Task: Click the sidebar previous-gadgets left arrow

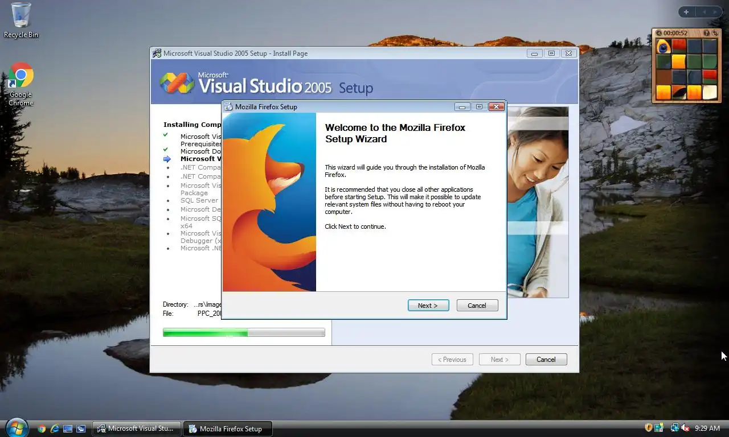Action: [x=704, y=12]
